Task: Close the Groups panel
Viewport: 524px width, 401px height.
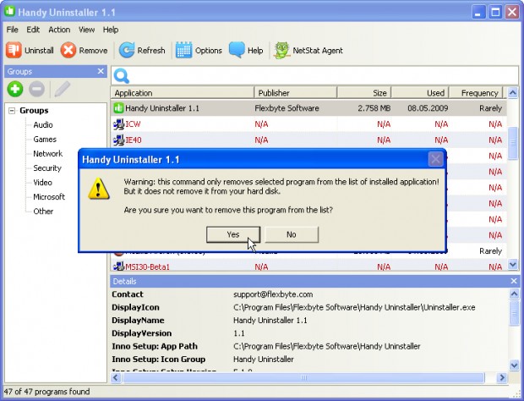Action: [x=101, y=71]
